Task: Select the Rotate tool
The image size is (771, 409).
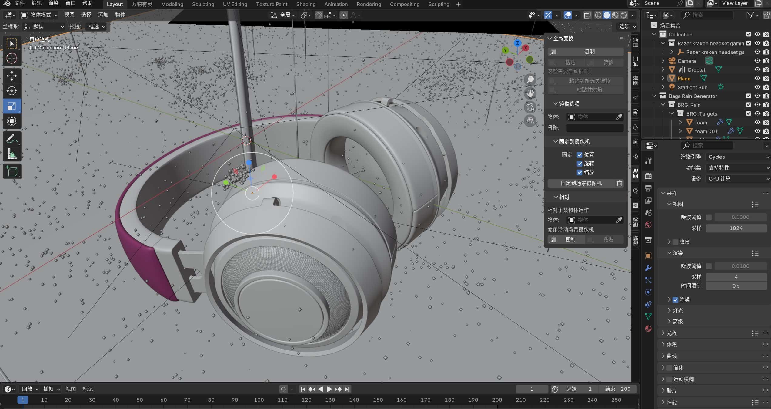Action: pos(12,91)
